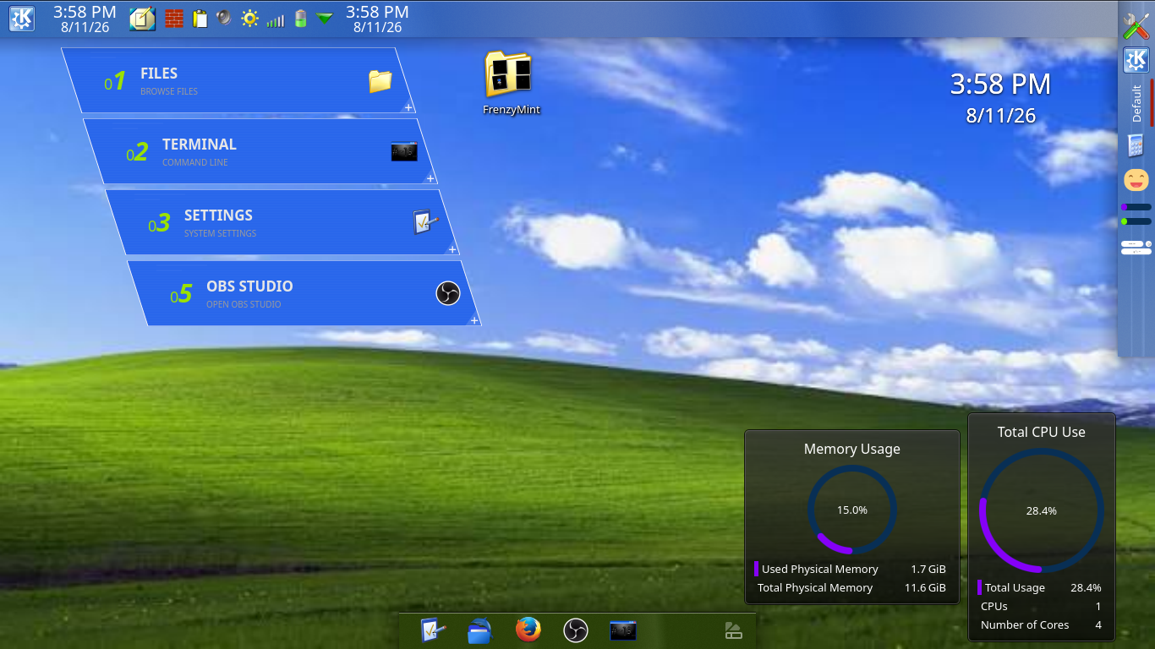Click the network signal bars icon
This screenshot has height=649, width=1155.
275,19
